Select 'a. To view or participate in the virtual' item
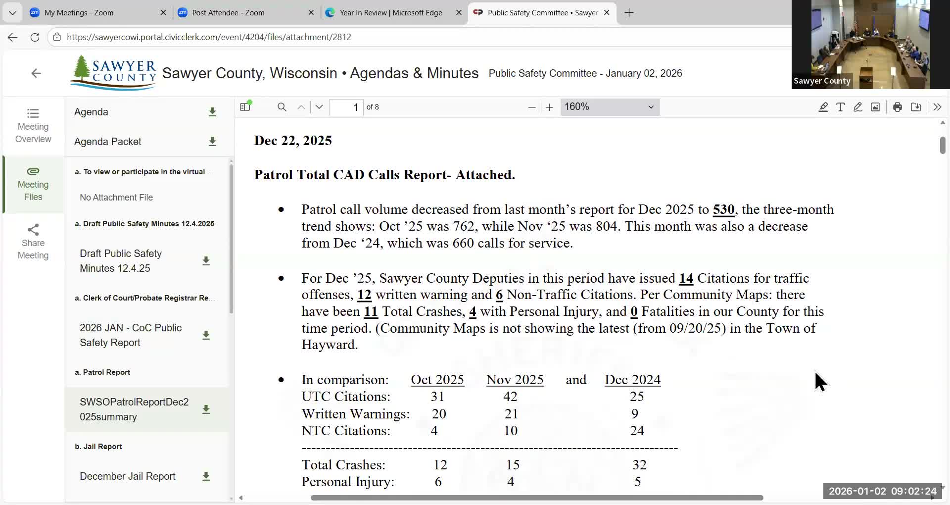The image size is (950, 505). coord(144,172)
